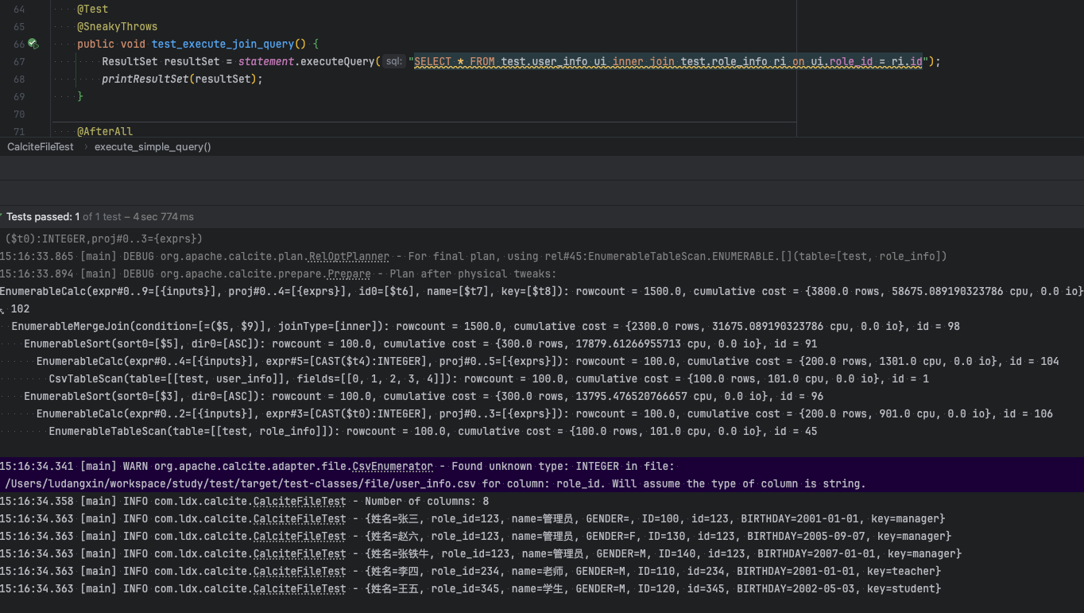Click the SELECT keyword in the SQL string
The width and height of the screenshot is (1084, 613).
[432, 62]
